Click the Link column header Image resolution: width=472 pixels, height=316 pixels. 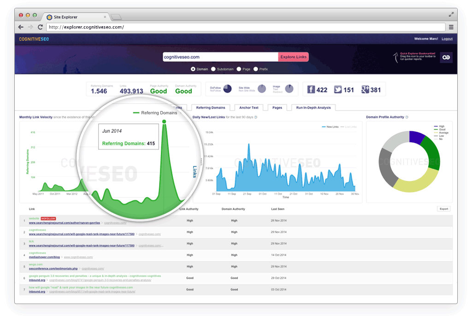pyautogui.click(x=32, y=209)
